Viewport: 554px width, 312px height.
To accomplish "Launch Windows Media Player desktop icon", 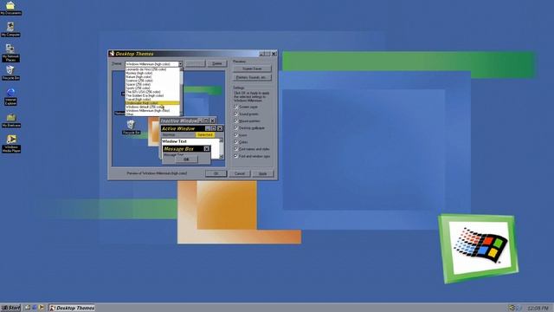I will [x=11, y=144].
